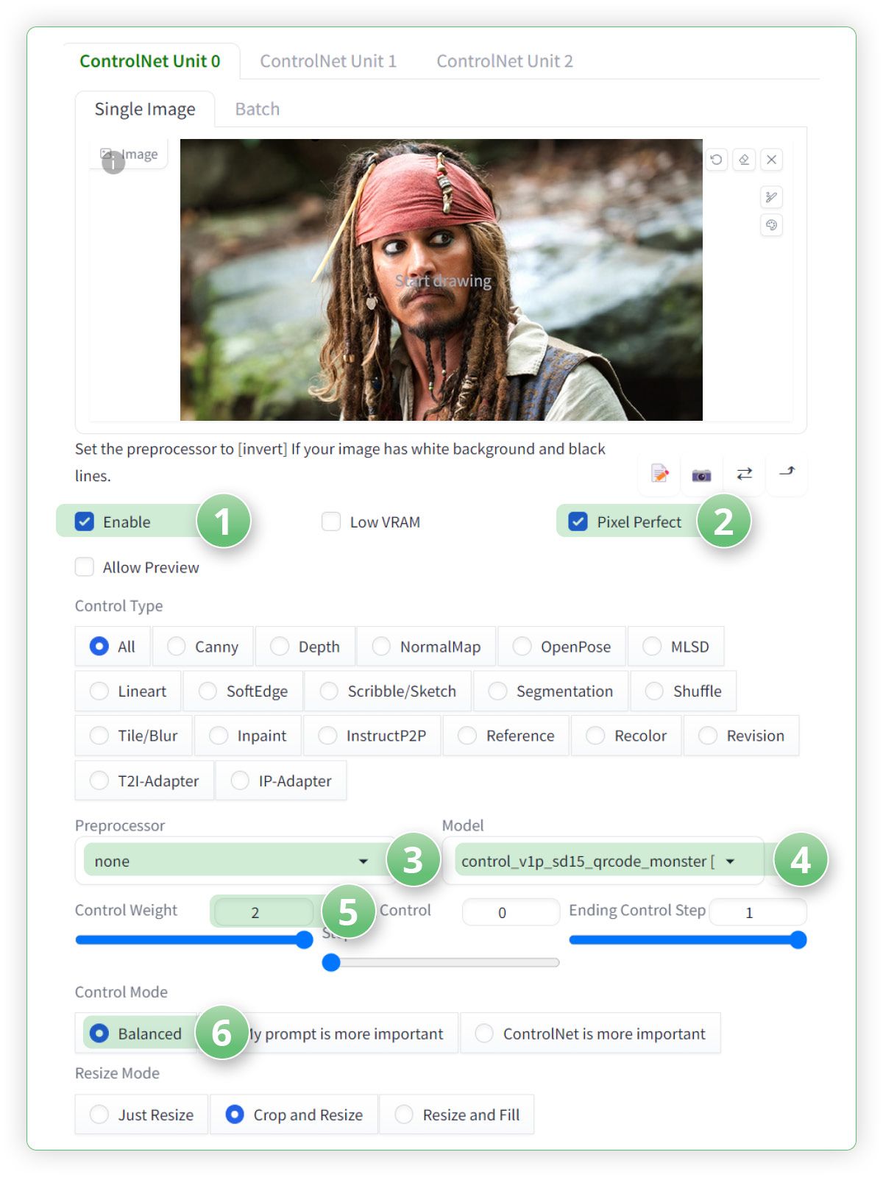
Task: Select Crop and Resize mode
Action: point(294,1114)
